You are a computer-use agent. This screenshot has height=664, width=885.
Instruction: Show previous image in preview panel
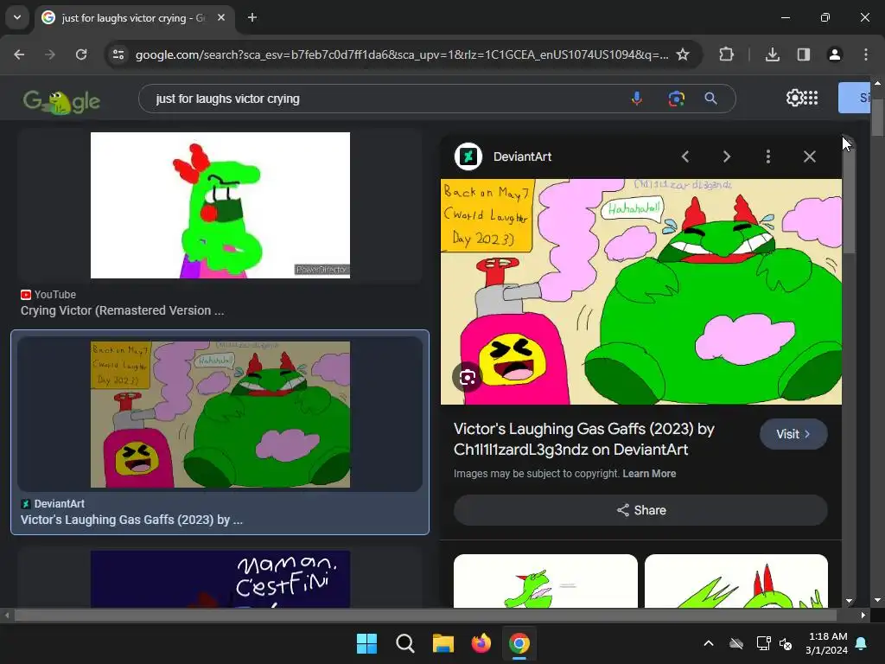[x=685, y=156]
